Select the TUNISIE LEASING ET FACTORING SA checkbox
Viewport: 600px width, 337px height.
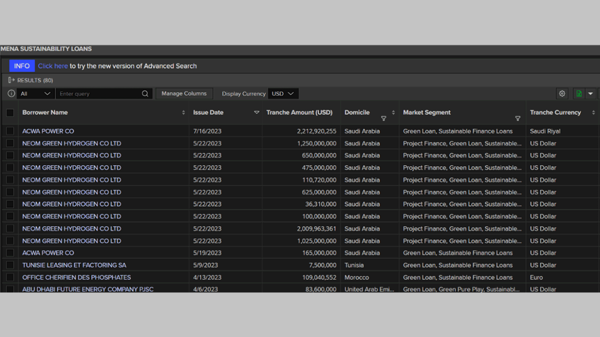10,265
